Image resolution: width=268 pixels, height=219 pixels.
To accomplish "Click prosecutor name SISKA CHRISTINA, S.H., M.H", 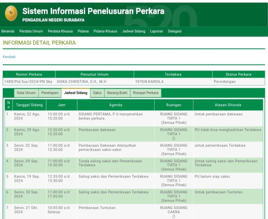I will 82,82.
